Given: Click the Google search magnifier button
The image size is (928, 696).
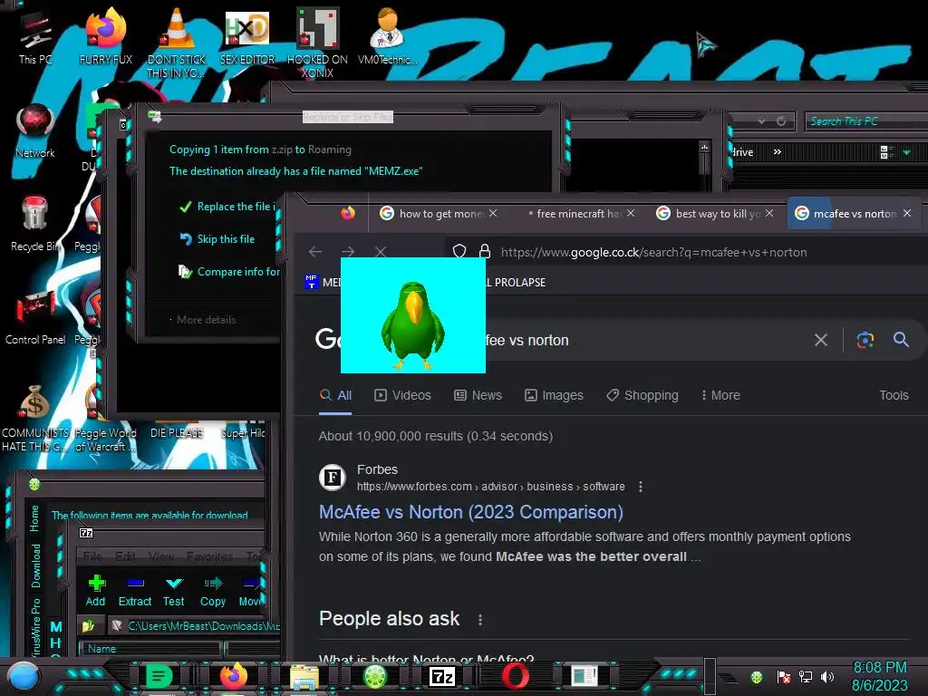Looking at the screenshot, I should click(902, 339).
